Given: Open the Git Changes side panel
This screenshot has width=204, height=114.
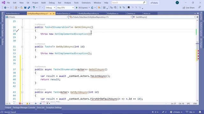Looking at the screenshot, I should pyautogui.click(x=201, y=43).
